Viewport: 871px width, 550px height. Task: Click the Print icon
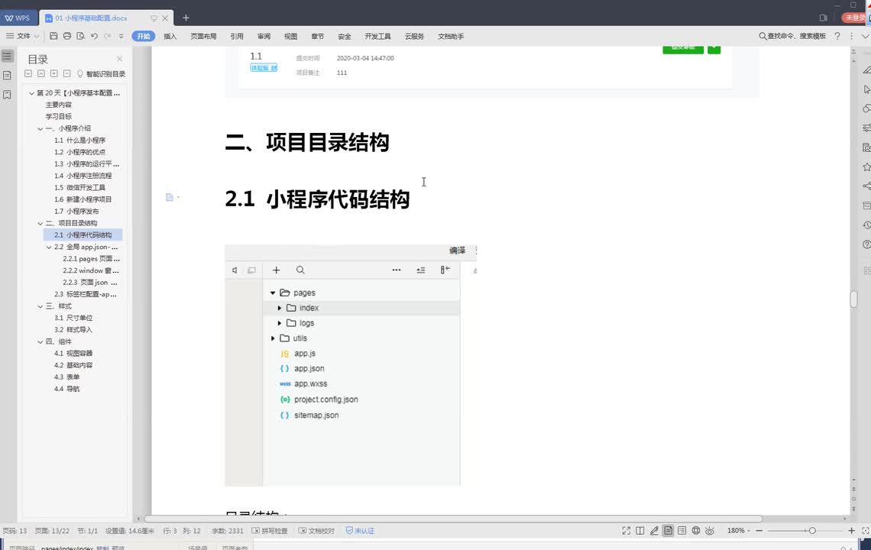tap(67, 36)
